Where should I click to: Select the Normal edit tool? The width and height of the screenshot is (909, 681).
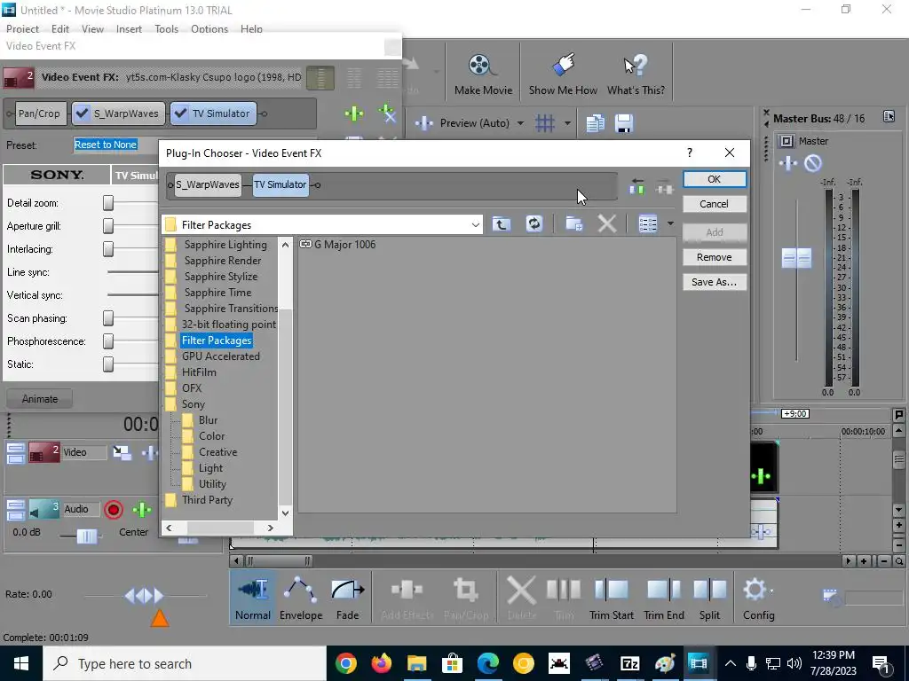tap(253, 599)
